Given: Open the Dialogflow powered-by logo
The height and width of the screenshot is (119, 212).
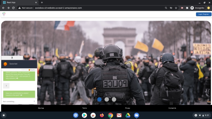Looking at the screenshot, I should coord(32,70).
